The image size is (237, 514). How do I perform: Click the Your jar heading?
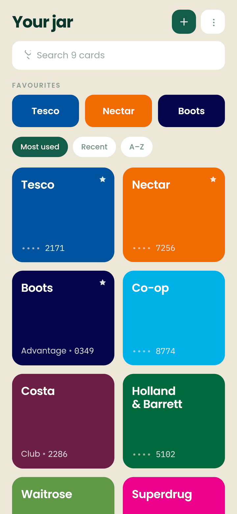(x=42, y=22)
